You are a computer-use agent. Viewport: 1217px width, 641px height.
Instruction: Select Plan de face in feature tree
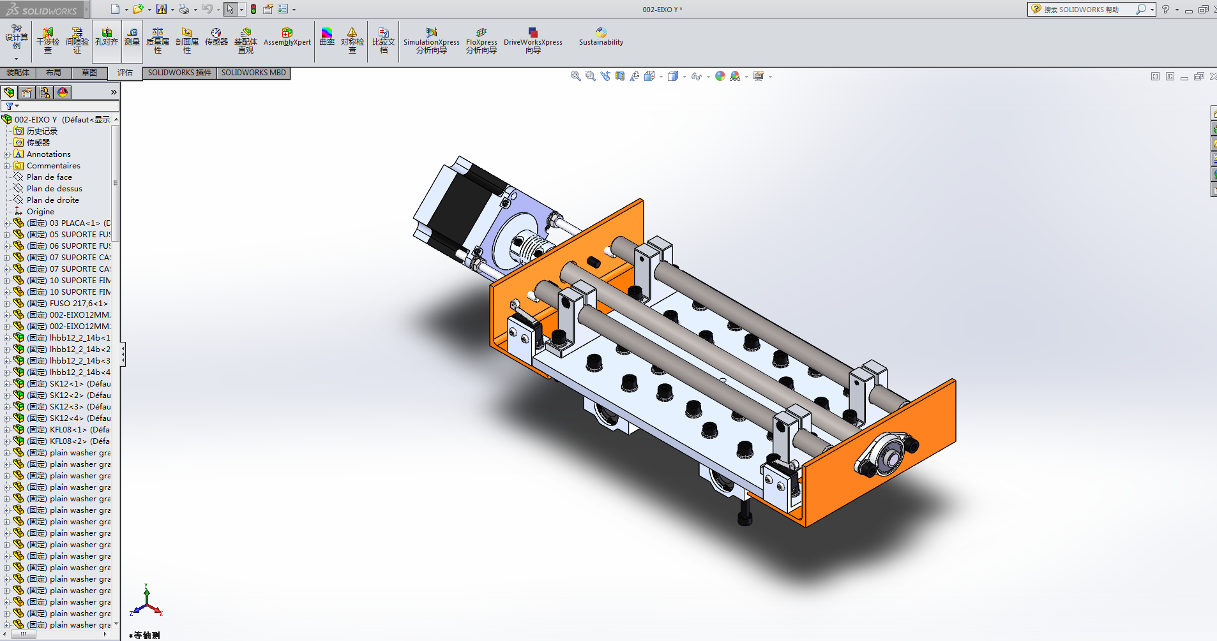49,177
